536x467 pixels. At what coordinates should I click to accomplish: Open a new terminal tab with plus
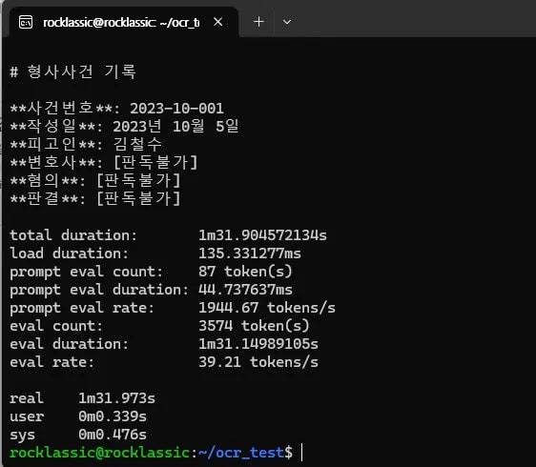pyautogui.click(x=258, y=22)
